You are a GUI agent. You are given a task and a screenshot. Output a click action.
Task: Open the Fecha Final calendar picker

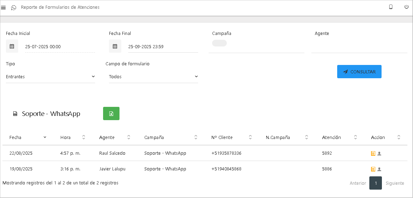[x=115, y=46]
